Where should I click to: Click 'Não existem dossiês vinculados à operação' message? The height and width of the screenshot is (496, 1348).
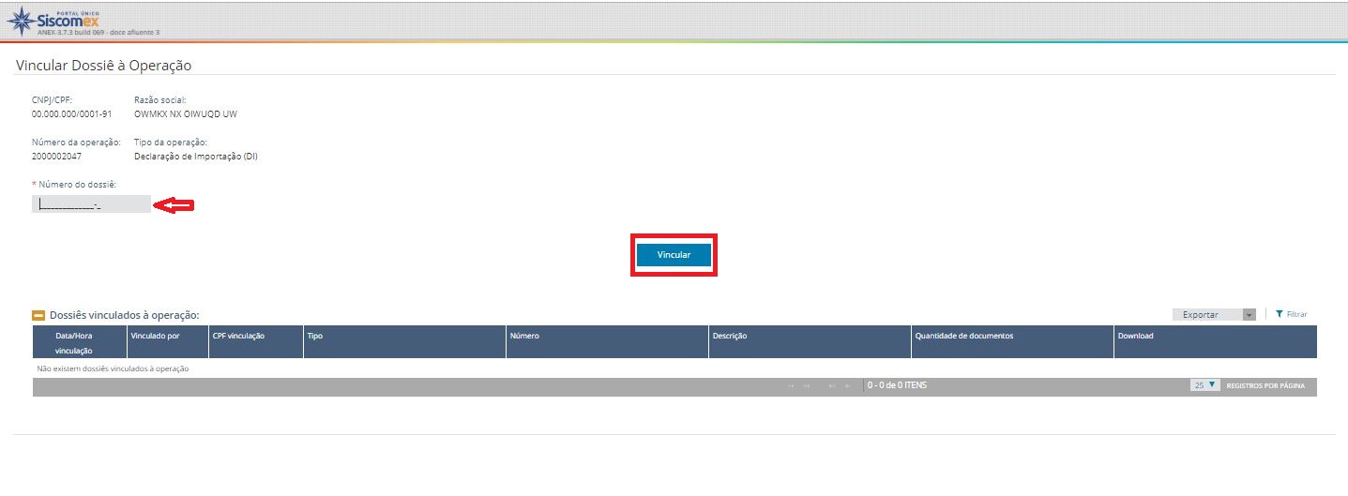113,368
